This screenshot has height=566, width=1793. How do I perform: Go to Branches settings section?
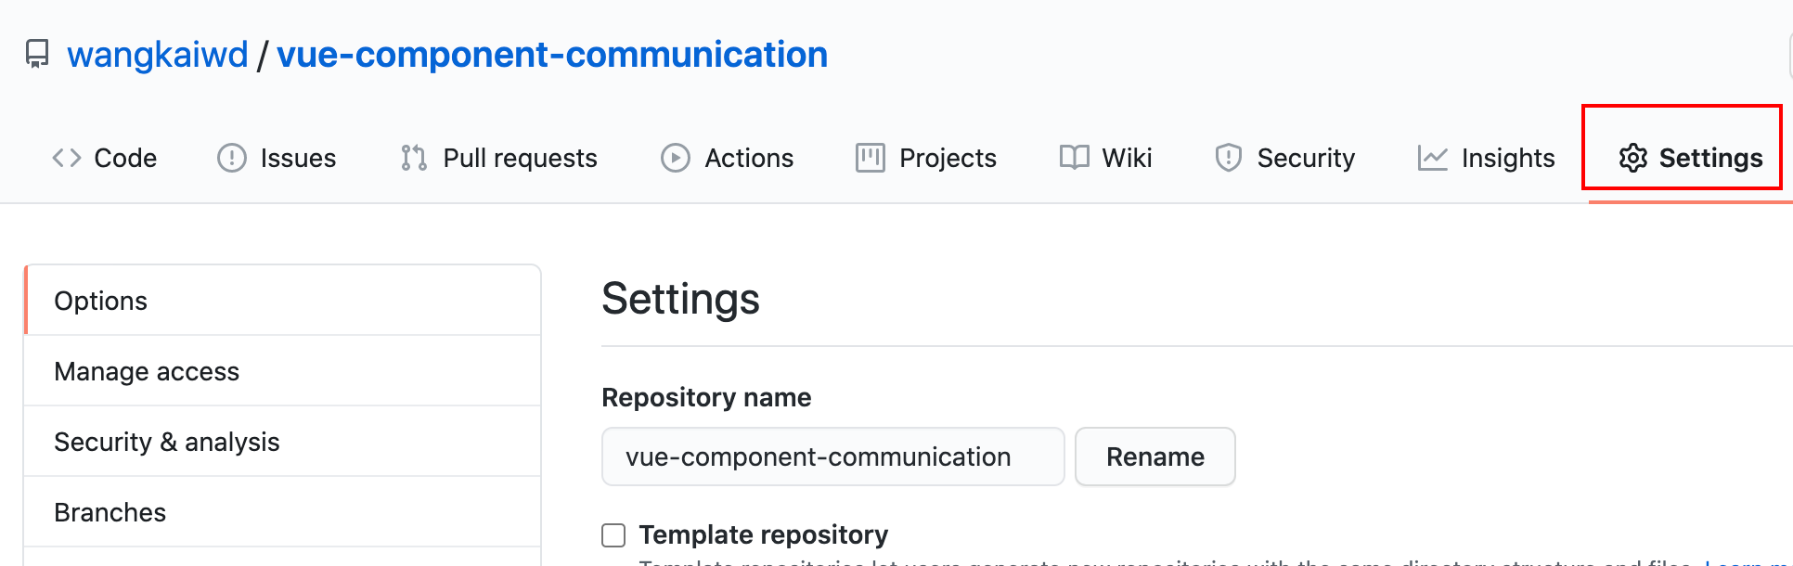[110, 512]
